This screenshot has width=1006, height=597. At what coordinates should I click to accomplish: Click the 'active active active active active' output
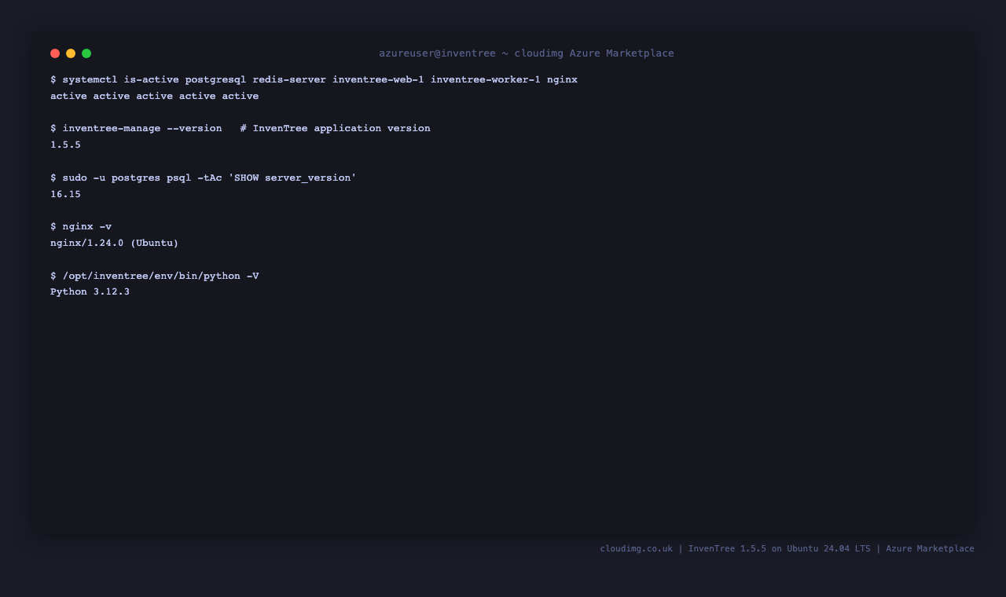(155, 96)
